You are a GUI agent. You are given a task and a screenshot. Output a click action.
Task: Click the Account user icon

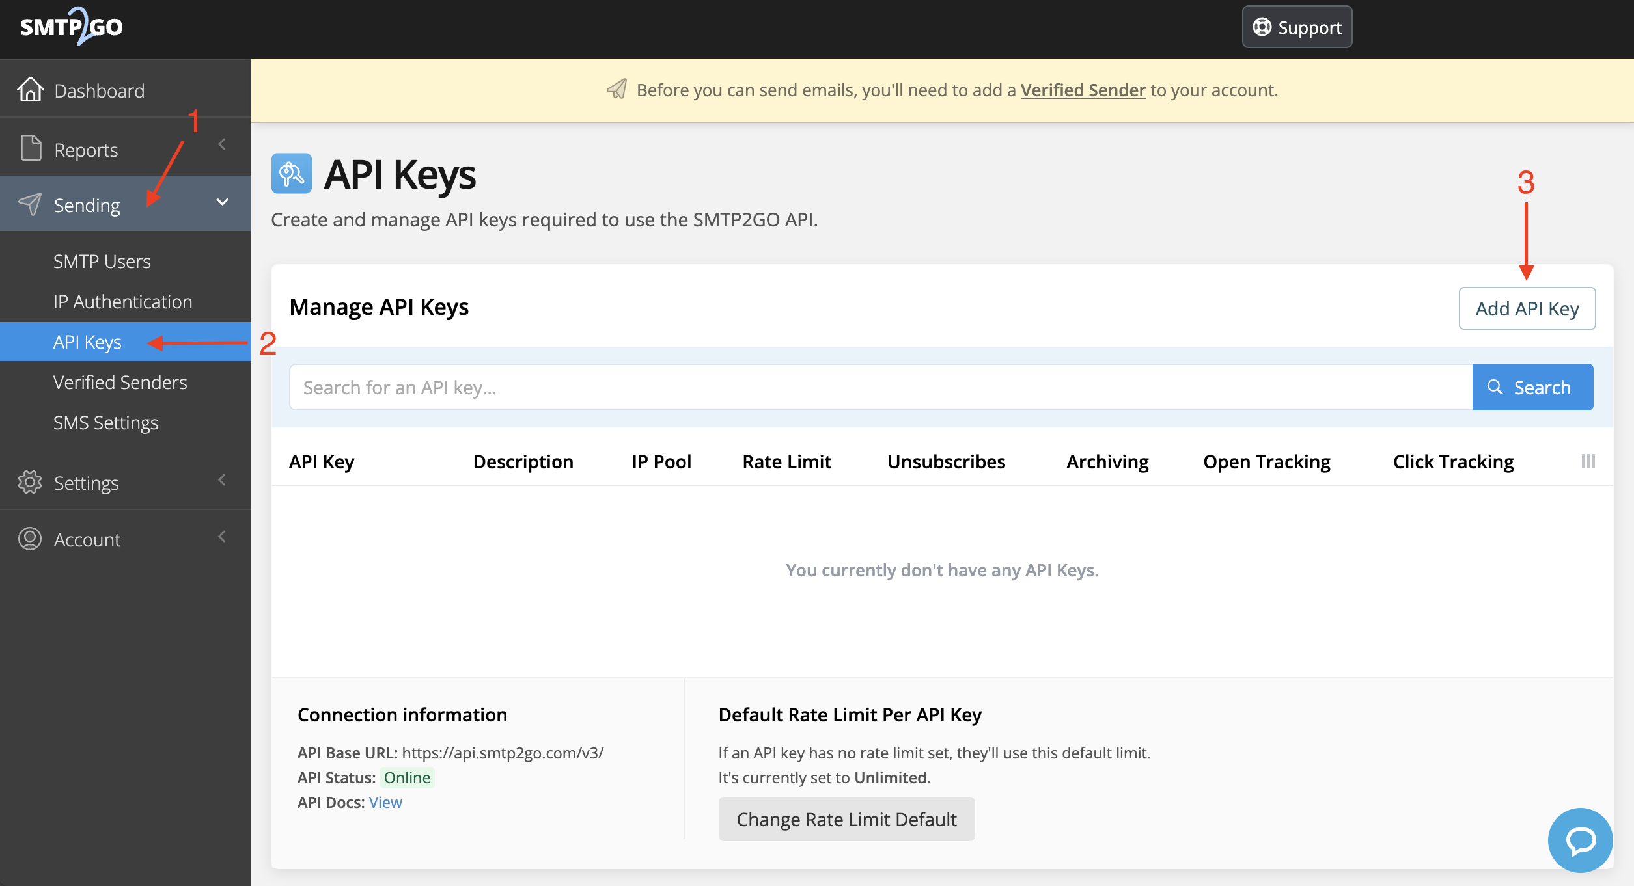30,539
